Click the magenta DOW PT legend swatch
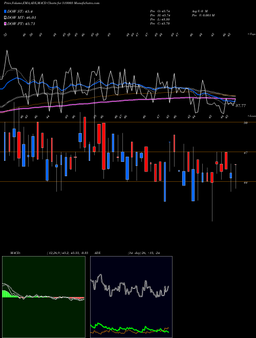This screenshot has height=338, width=256. pyautogui.click(x=6, y=24)
